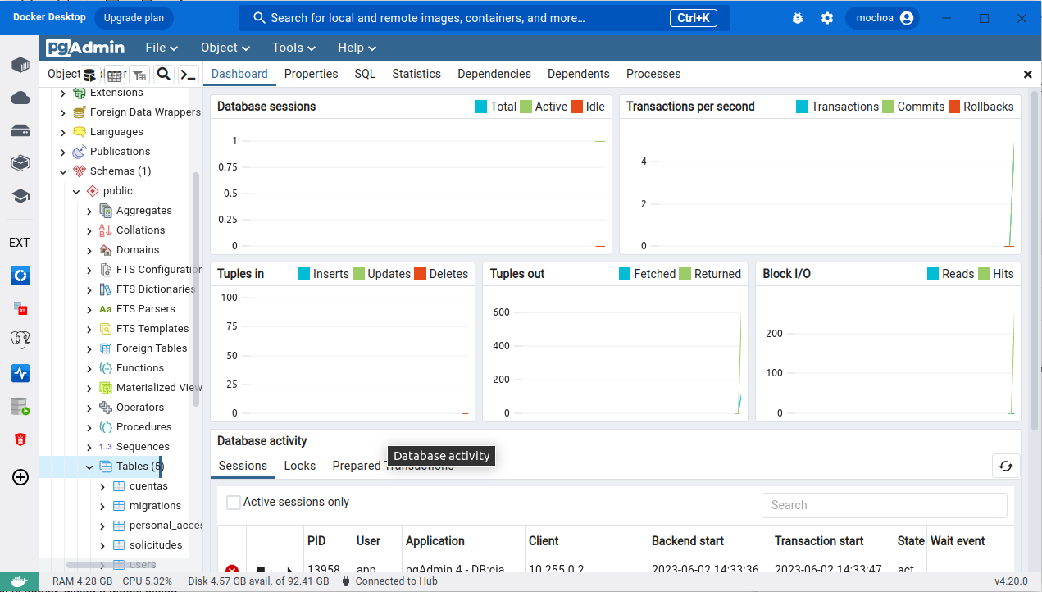Click Add Extensions plus icon
This screenshot has width=1042, height=592.
tap(20, 477)
